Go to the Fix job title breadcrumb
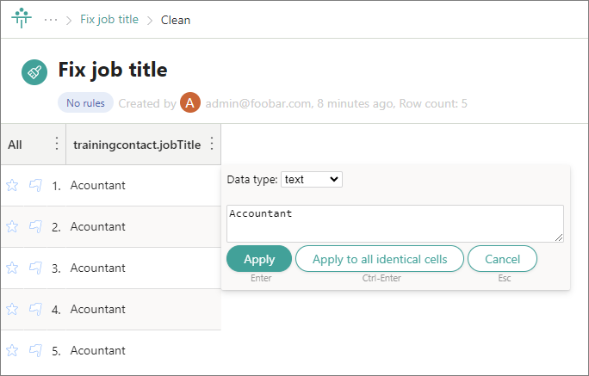The height and width of the screenshot is (376, 589). click(109, 20)
